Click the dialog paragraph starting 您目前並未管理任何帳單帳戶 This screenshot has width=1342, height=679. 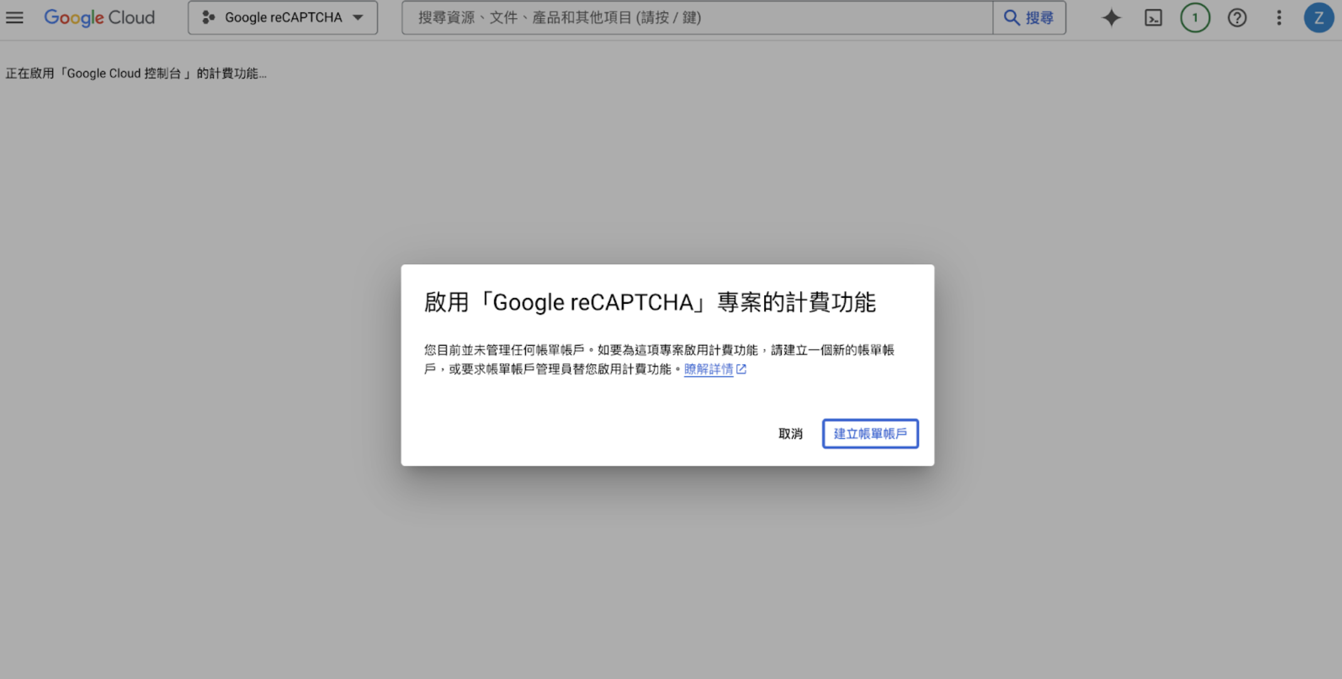click(x=659, y=360)
